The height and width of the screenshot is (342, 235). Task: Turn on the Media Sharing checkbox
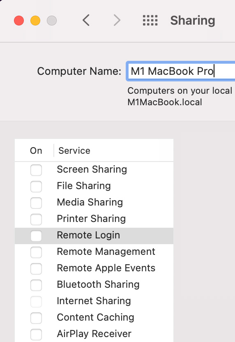(x=36, y=203)
